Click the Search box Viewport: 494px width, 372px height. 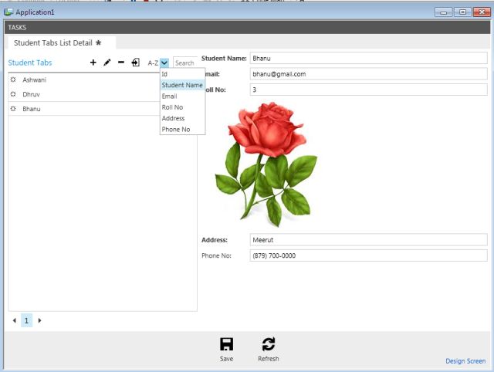tap(184, 63)
